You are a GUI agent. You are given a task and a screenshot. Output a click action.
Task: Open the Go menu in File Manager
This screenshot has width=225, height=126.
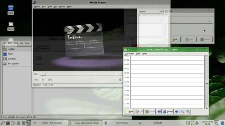(21, 43)
